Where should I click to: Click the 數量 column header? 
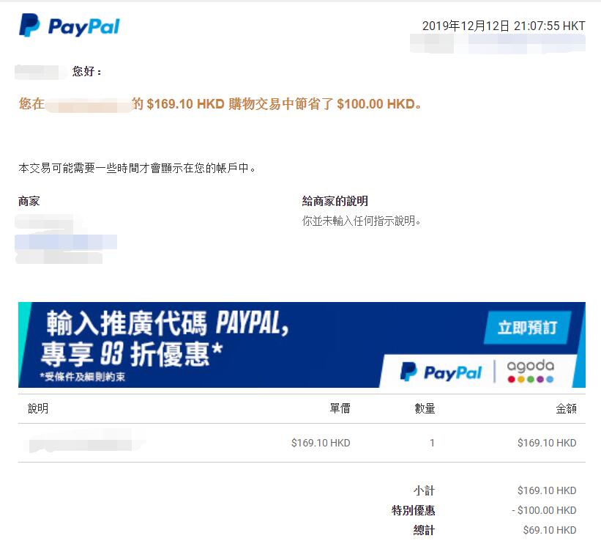[x=425, y=408]
